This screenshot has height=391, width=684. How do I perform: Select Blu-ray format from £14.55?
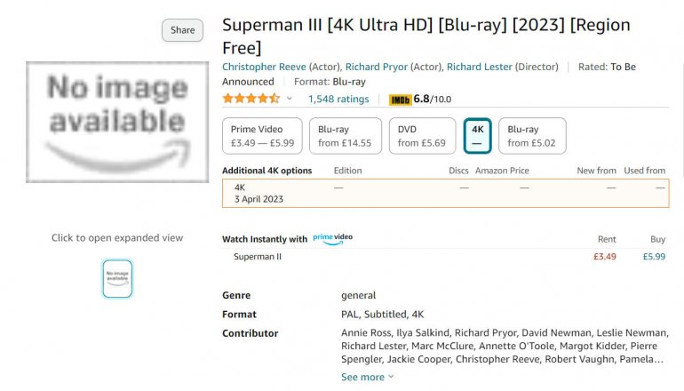click(346, 136)
